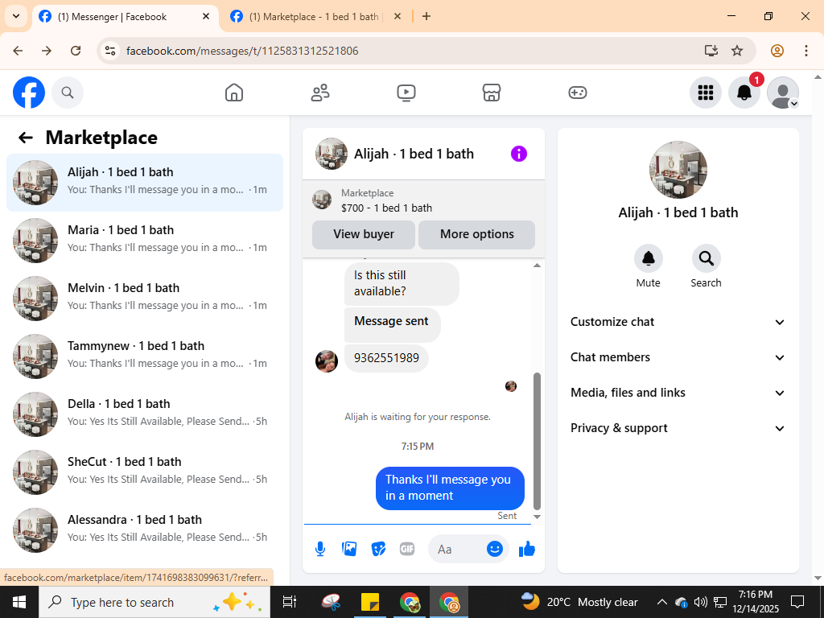
Task: Open the Maria · 1 bed 1 bath chat
Action: (145, 240)
